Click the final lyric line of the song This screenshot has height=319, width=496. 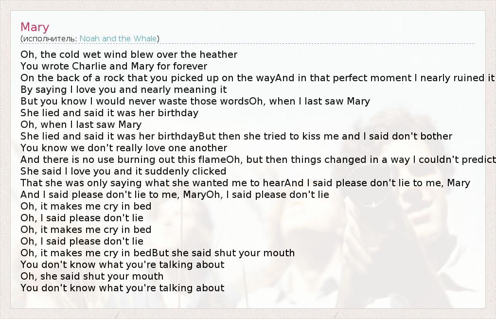(122, 288)
